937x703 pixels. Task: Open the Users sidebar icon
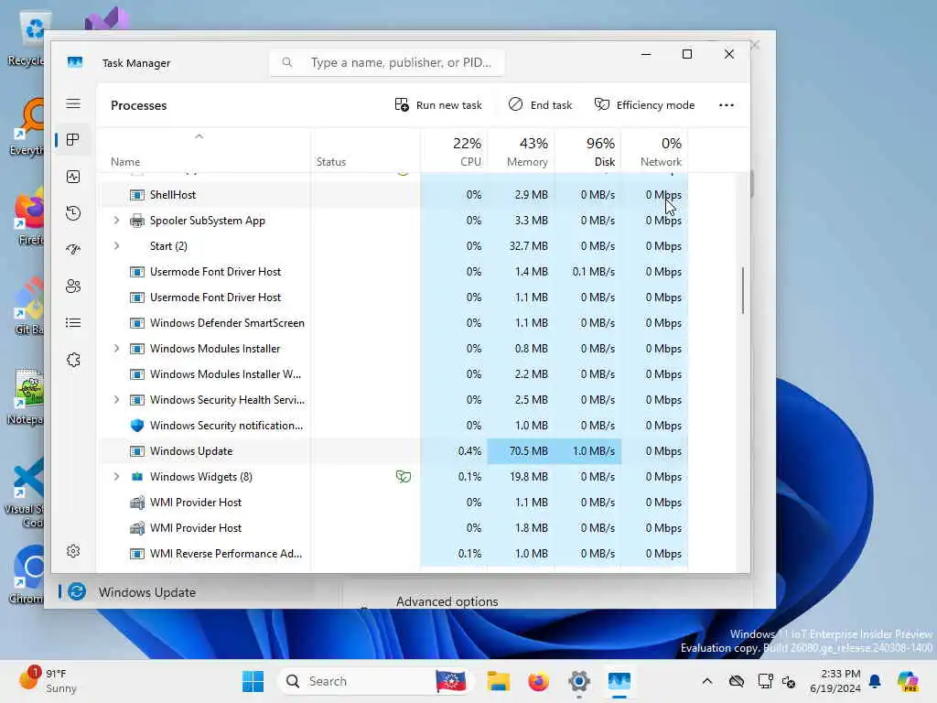(73, 287)
